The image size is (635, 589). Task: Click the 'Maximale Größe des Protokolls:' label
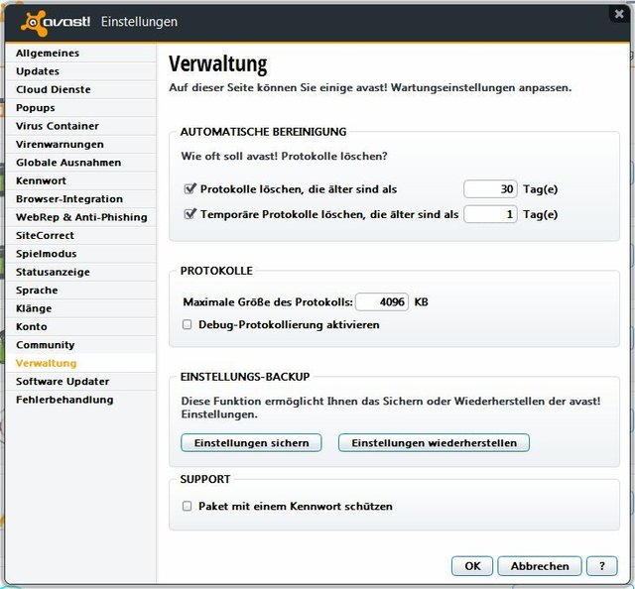click(x=268, y=302)
